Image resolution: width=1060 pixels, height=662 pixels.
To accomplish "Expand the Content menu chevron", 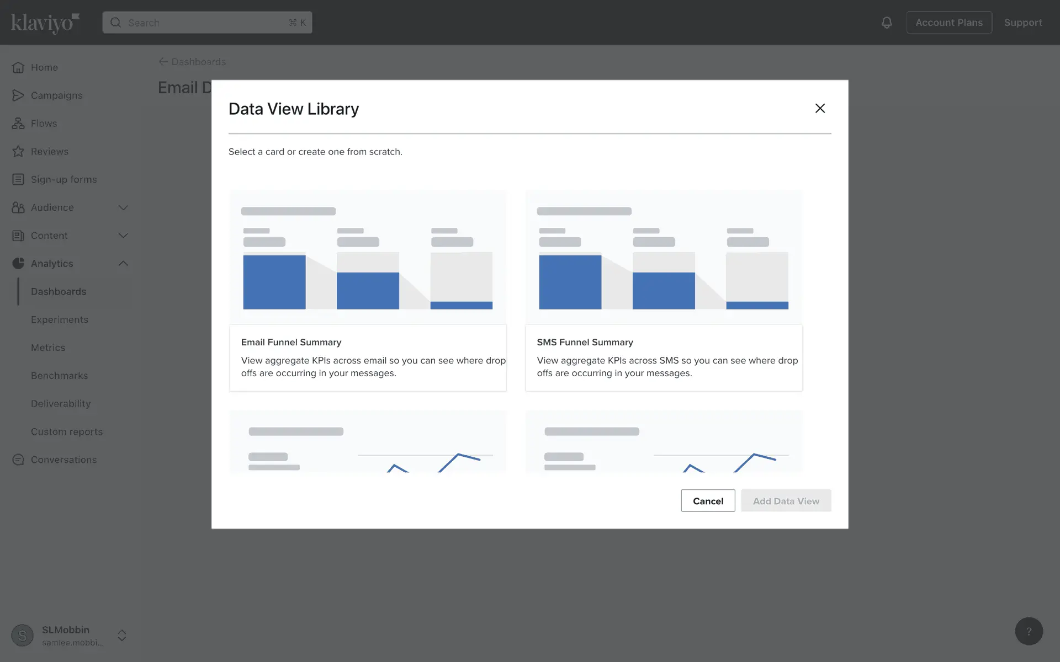I will [123, 236].
